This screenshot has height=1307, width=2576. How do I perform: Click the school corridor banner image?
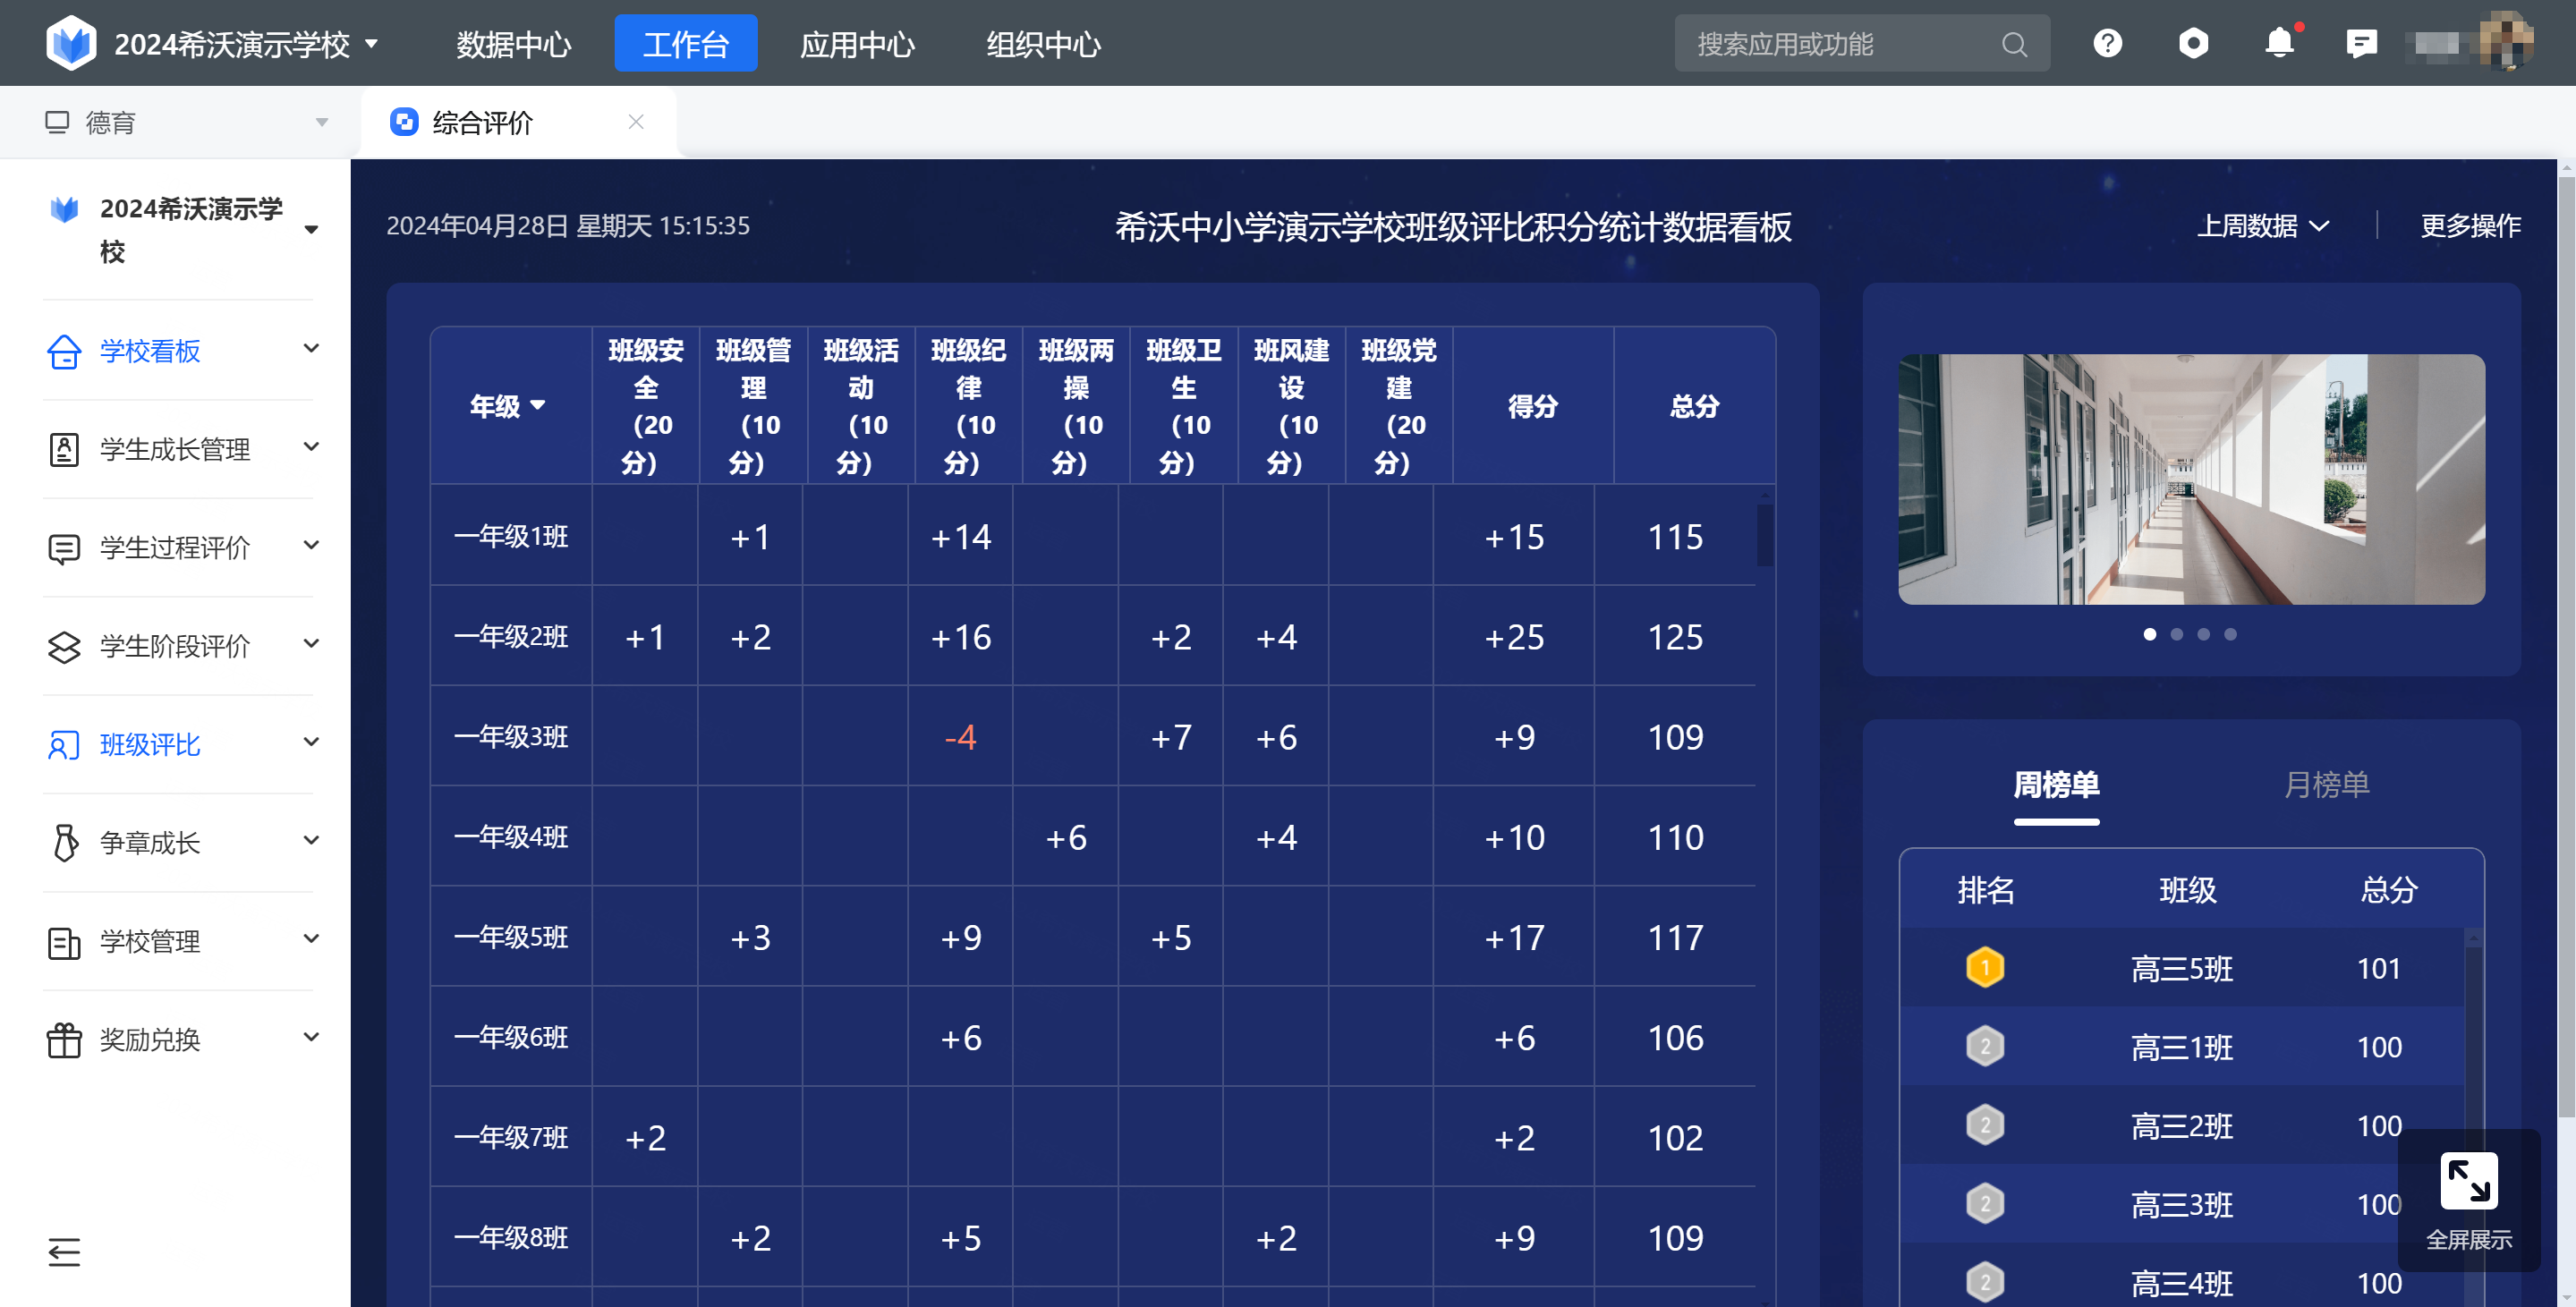(x=2190, y=479)
